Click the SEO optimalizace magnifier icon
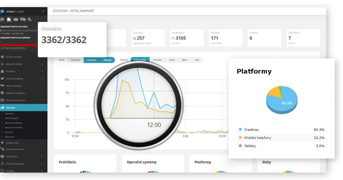The height and width of the screenshot is (180, 343). click(x=2, y=164)
